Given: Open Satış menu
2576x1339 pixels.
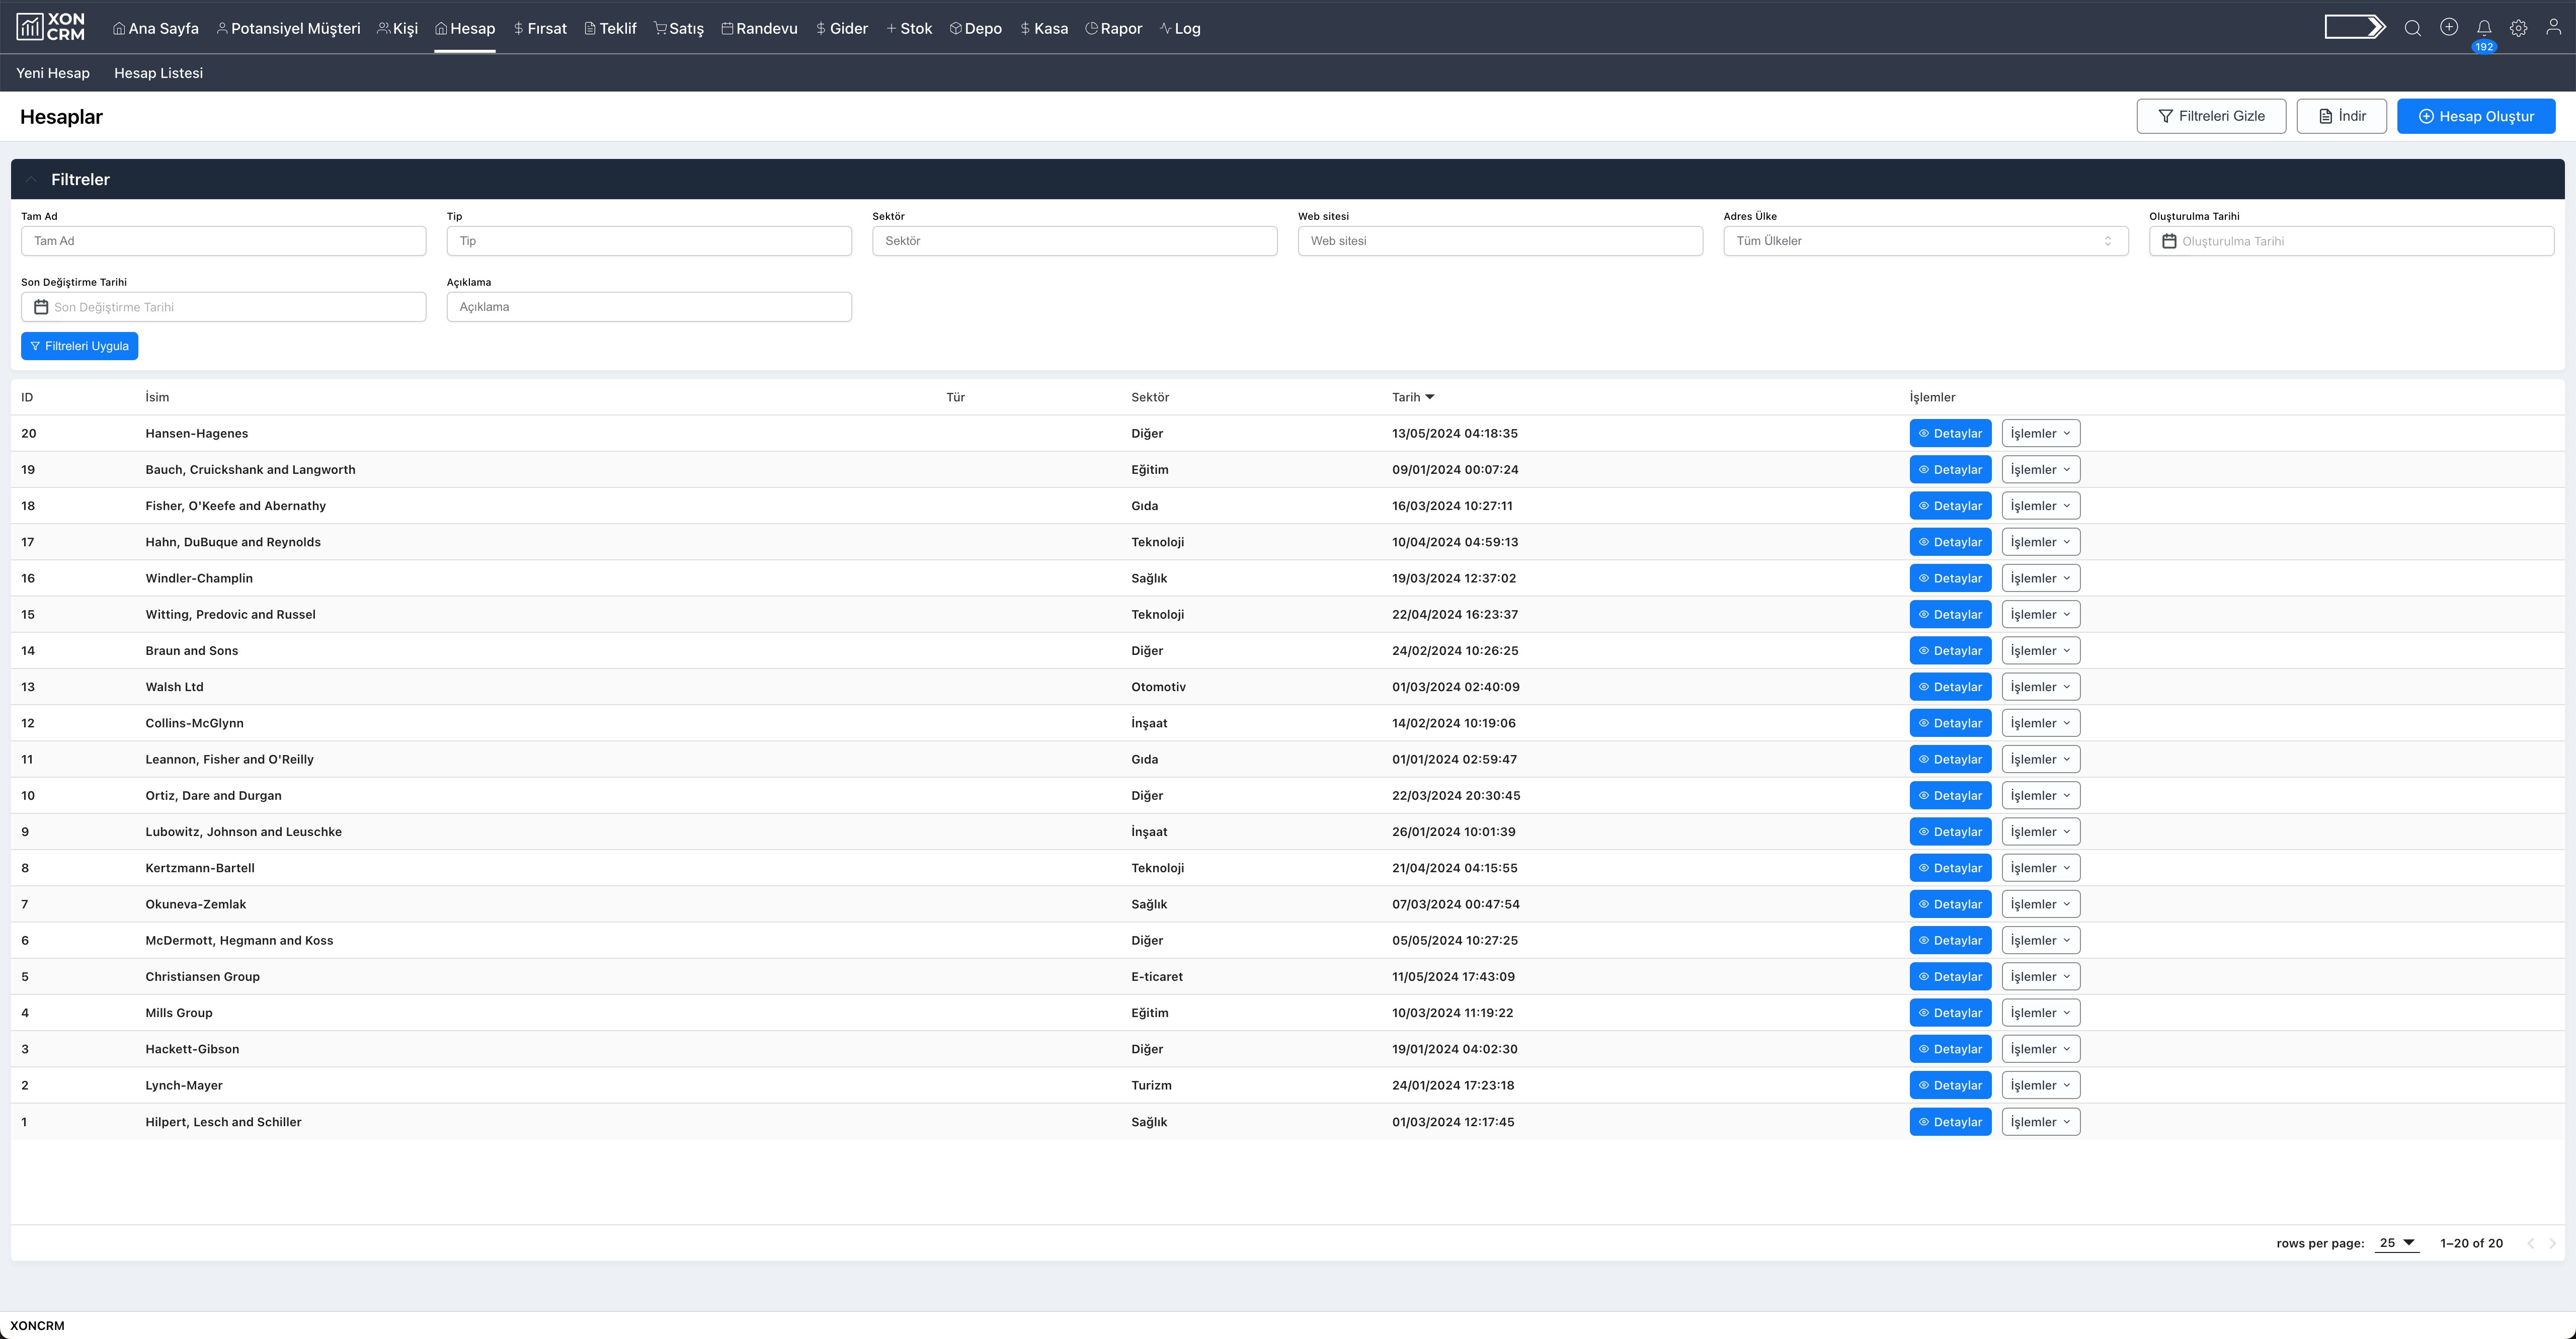Looking at the screenshot, I should click(678, 28).
